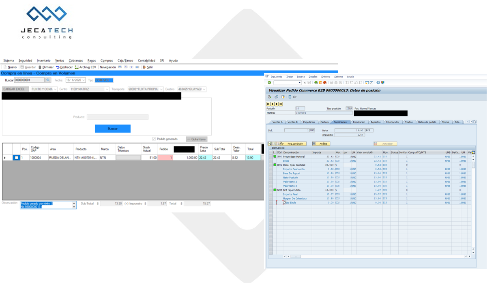Click the SAP print icon
This screenshot has width=496, height=285.
[331, 83]
